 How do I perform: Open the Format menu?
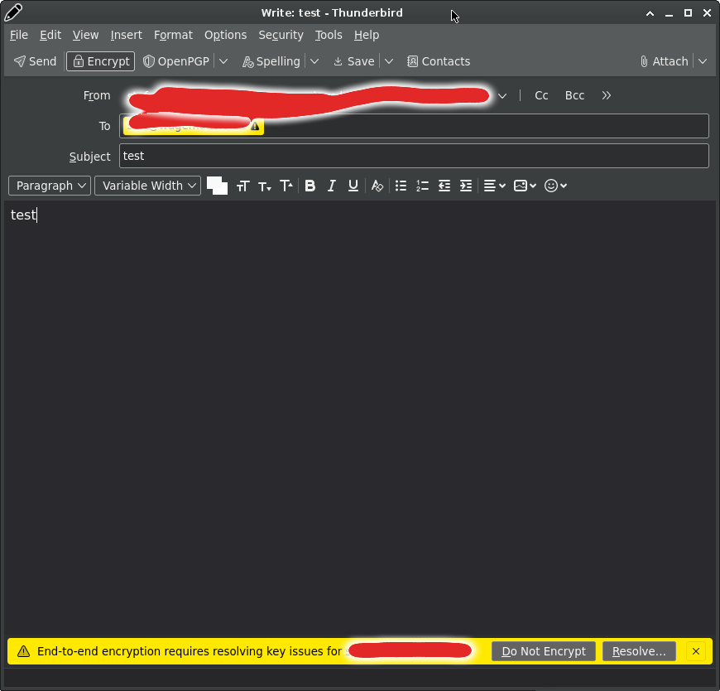pos(173,35)
